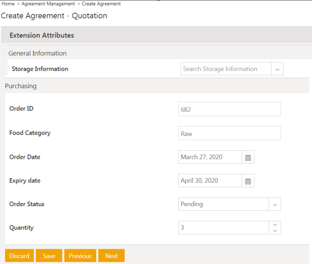Select the Food Category text field

229,134
